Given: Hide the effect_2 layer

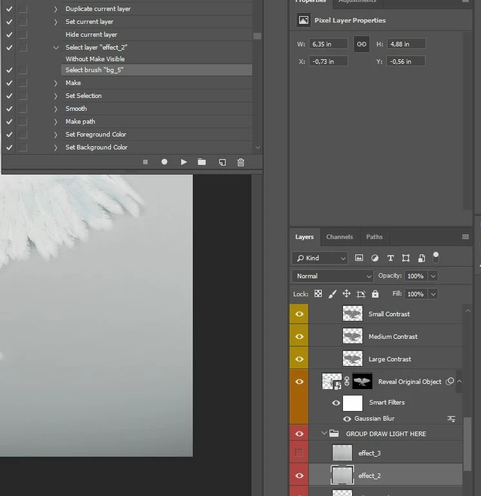Looking at the screenshot, I should click(299, 476).
